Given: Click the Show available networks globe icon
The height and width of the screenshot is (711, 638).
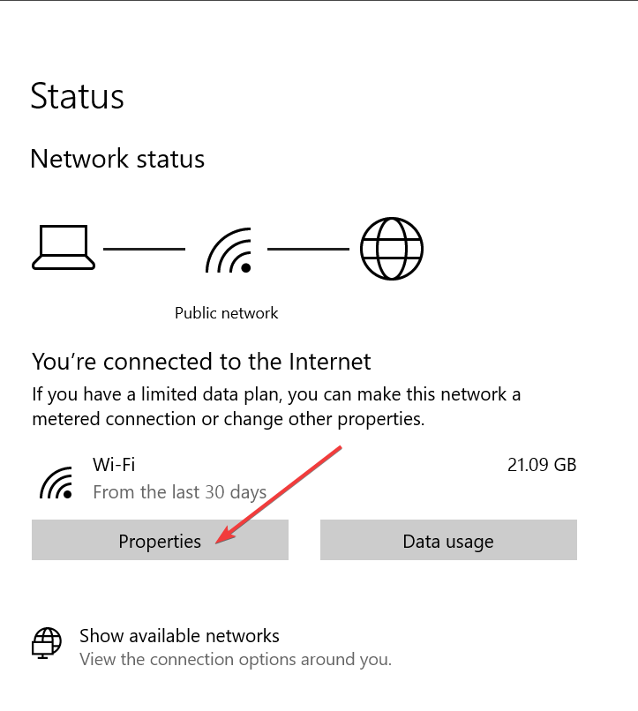Looking at the screenshot, I should pyautogui.click(x=49, y=643).
